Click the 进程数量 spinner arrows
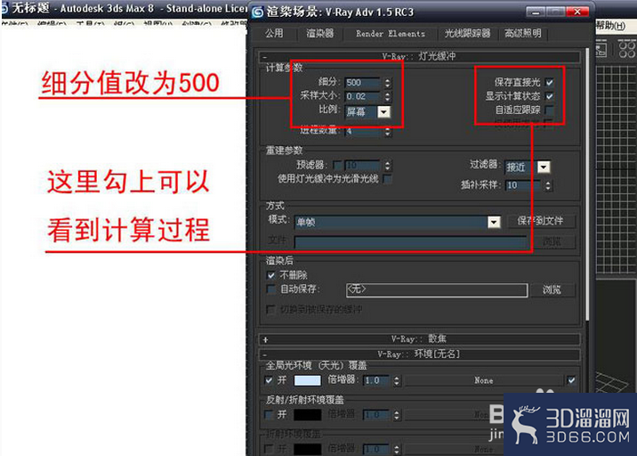This screenshot has width=637, height=456. point(388,132)
